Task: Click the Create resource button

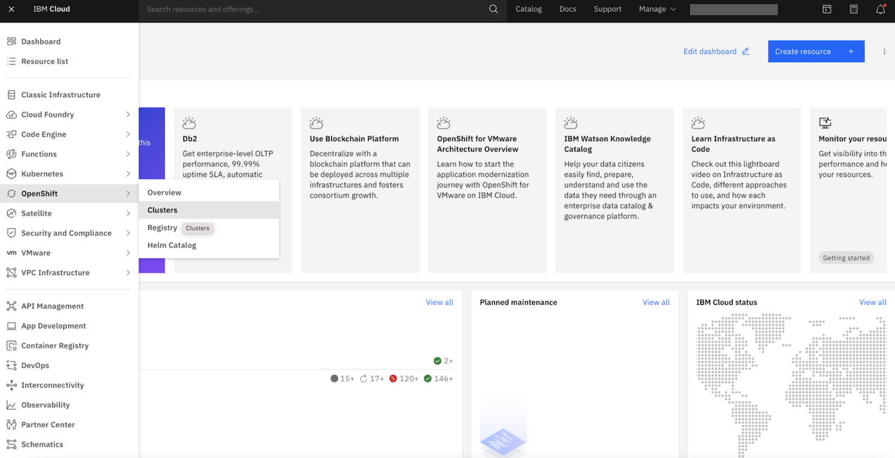Action: (x=816, y=51)
